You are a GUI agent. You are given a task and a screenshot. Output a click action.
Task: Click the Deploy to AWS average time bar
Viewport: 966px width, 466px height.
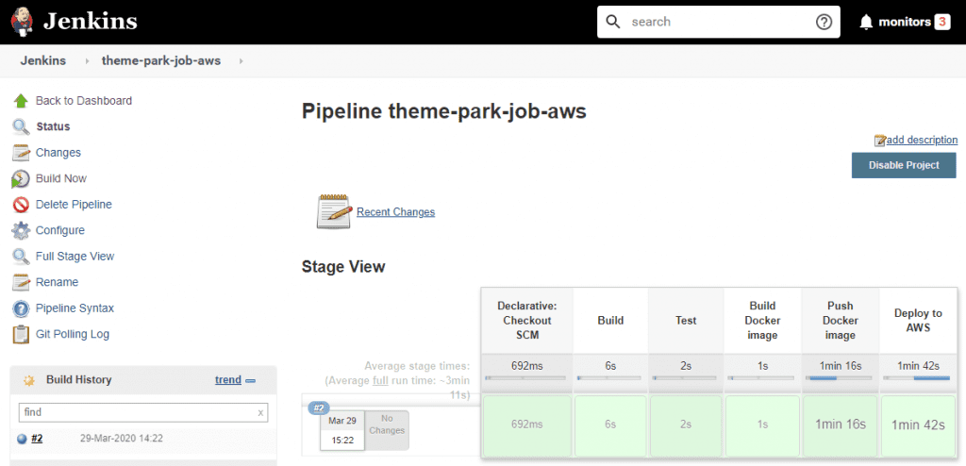tap(918, 378)
